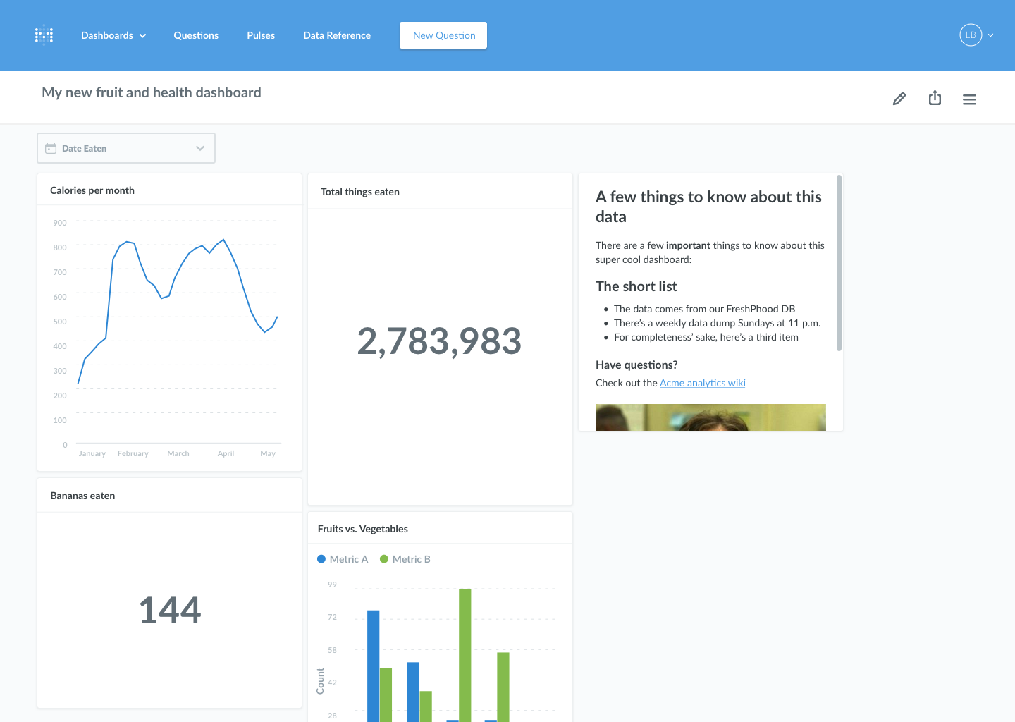Open the dashboard hamburger menu icon
1015x722 pixels.
pos(969,99)
